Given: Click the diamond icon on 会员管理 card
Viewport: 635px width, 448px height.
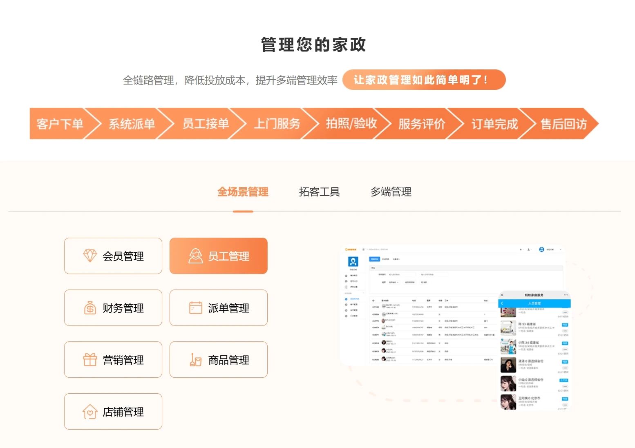Looking at the screenshot, I should [90, 256].
